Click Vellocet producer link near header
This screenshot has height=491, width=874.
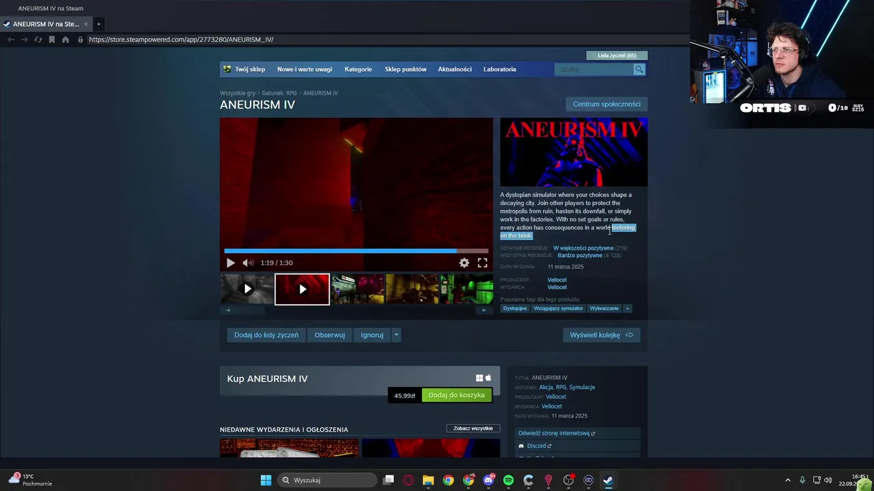coord(557,280)
